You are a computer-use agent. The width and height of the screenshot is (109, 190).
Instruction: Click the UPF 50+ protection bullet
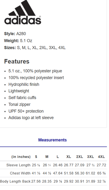pos(26,111)
